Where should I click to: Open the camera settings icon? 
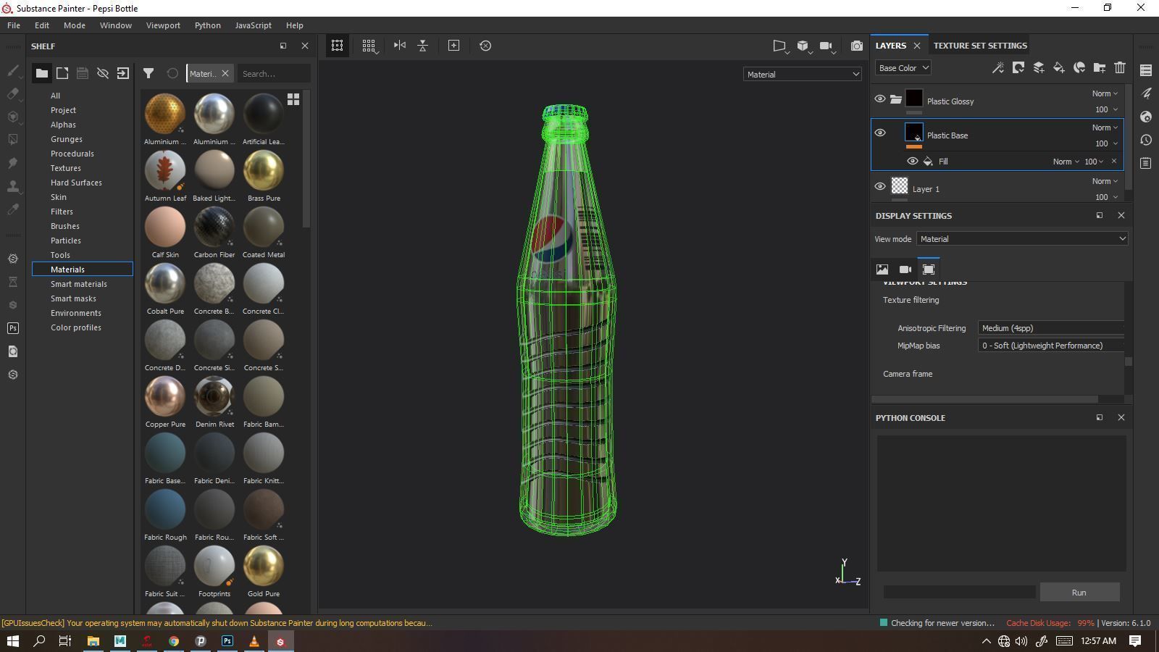pyautogui.click(x=827, y=46)
